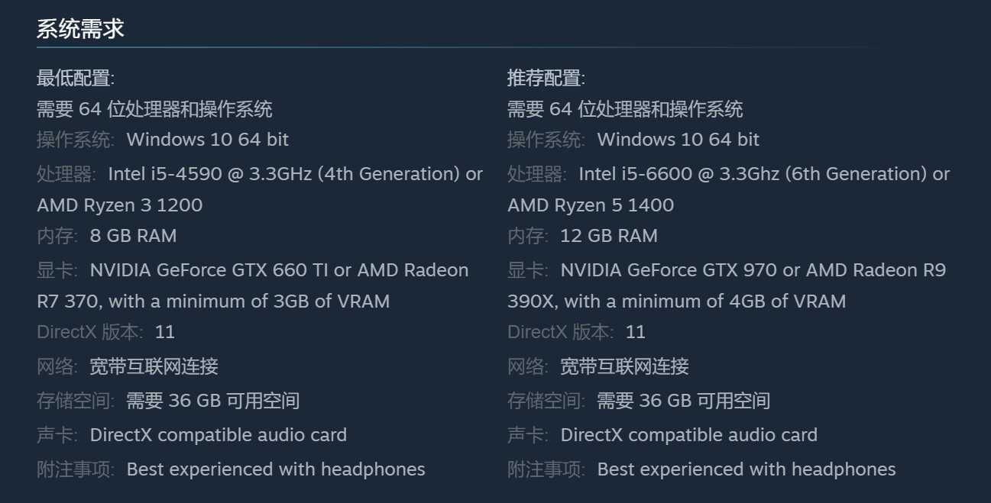Click the minimum 宽带互联网连接 text
The height and width of the screenshot is (503, 991).
[154, 366]
